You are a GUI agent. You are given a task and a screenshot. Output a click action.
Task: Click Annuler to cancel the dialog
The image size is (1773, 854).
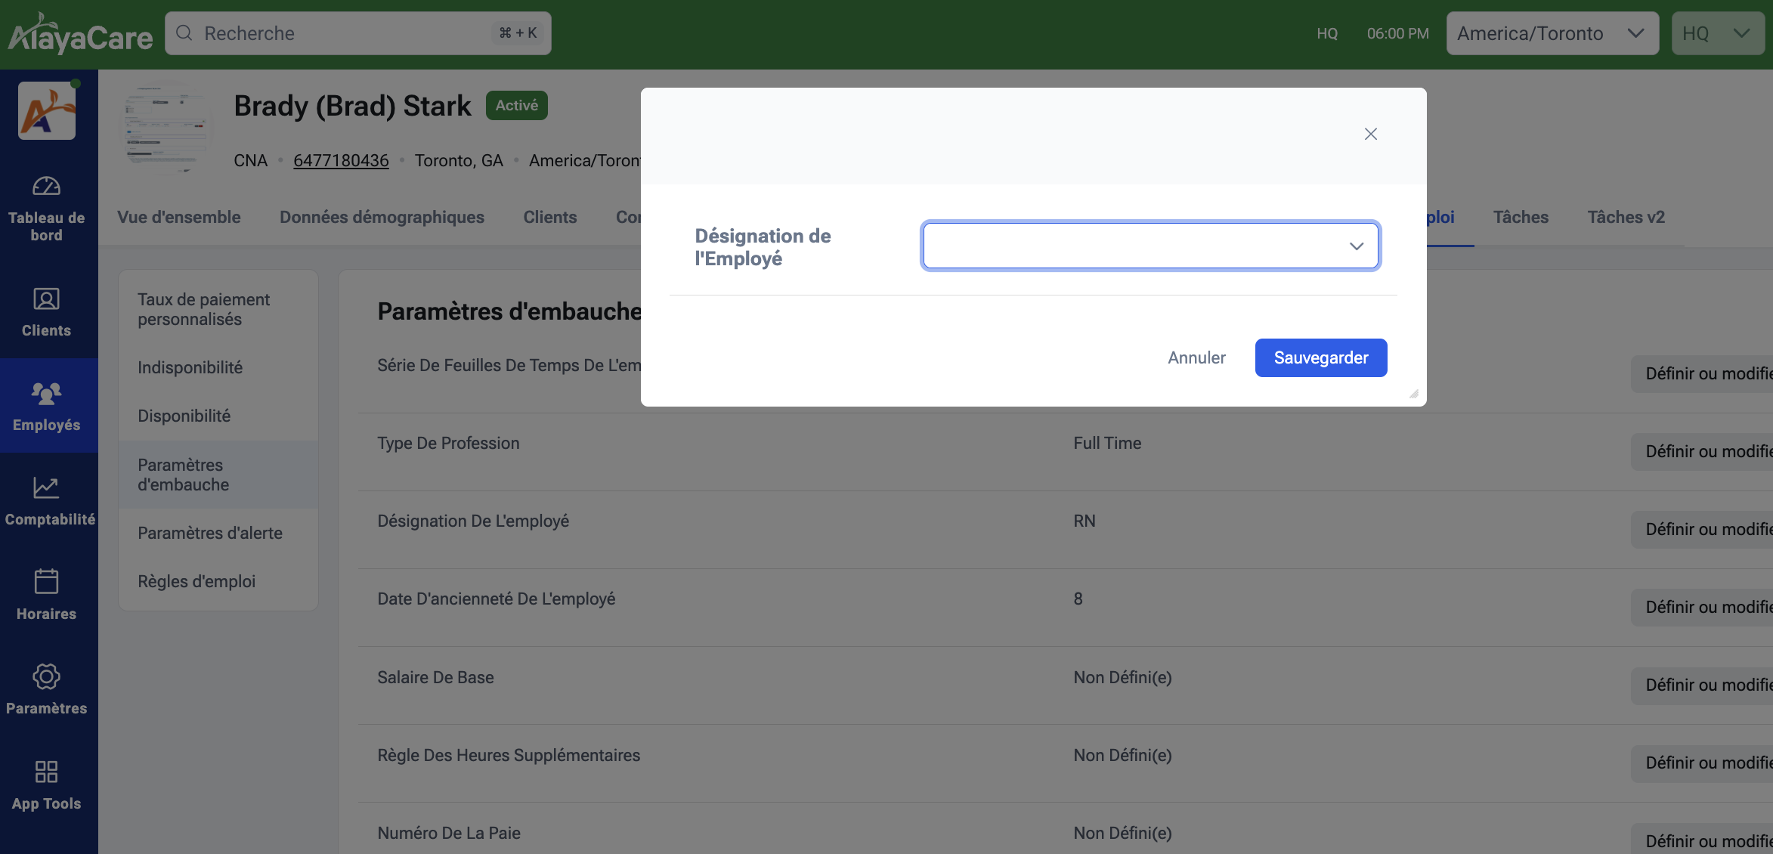click(x=1196, y=357)
